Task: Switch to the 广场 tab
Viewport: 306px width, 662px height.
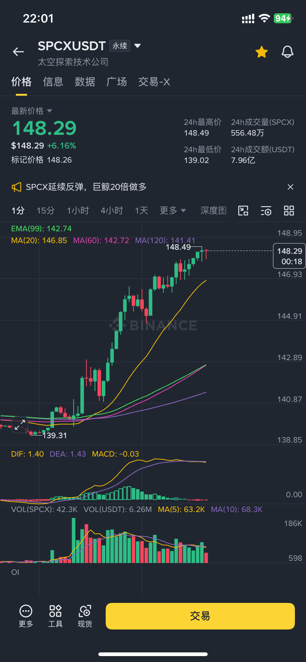Action: point(117,82)
